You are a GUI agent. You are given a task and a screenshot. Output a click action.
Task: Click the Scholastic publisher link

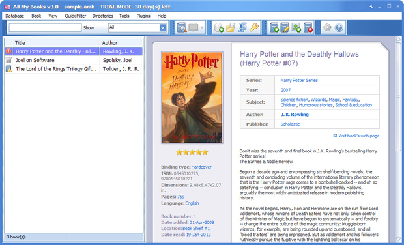[x=290, y=124]
